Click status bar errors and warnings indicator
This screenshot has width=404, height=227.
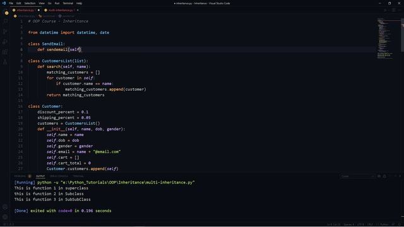(8, 224)
